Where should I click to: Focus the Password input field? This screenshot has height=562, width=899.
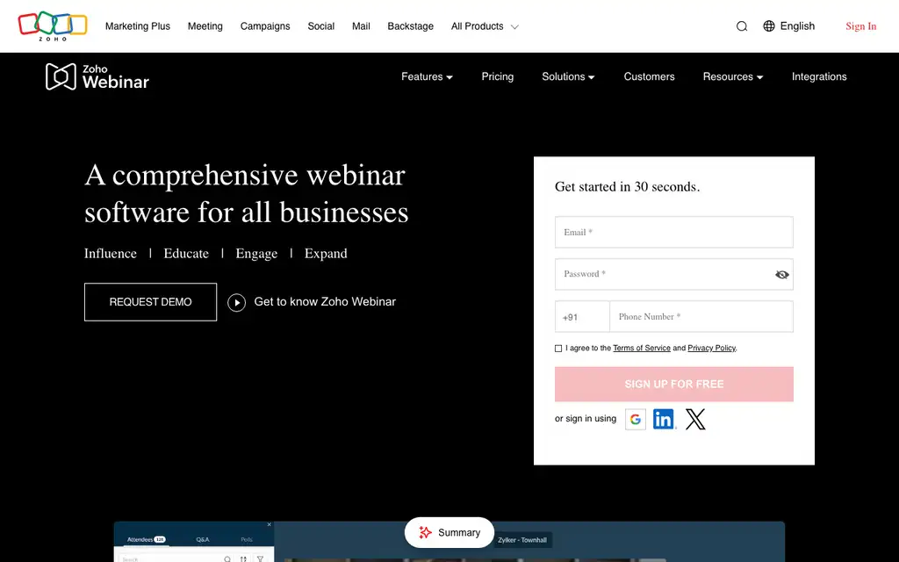(x=674, y=274)
